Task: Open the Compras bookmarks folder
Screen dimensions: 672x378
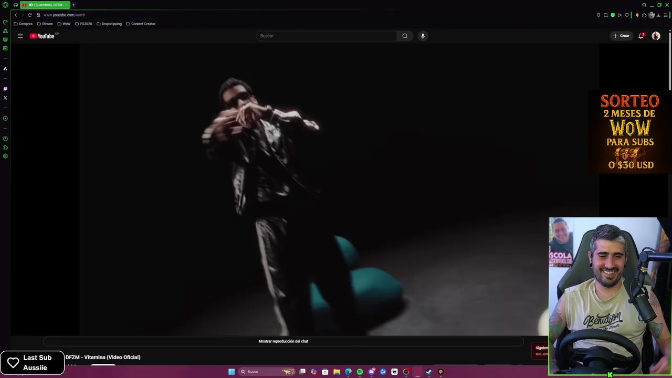Action: (x=23, y=24)
